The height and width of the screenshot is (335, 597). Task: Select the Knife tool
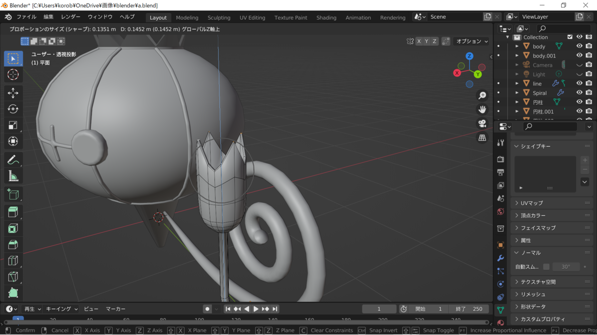click(13, 277)
